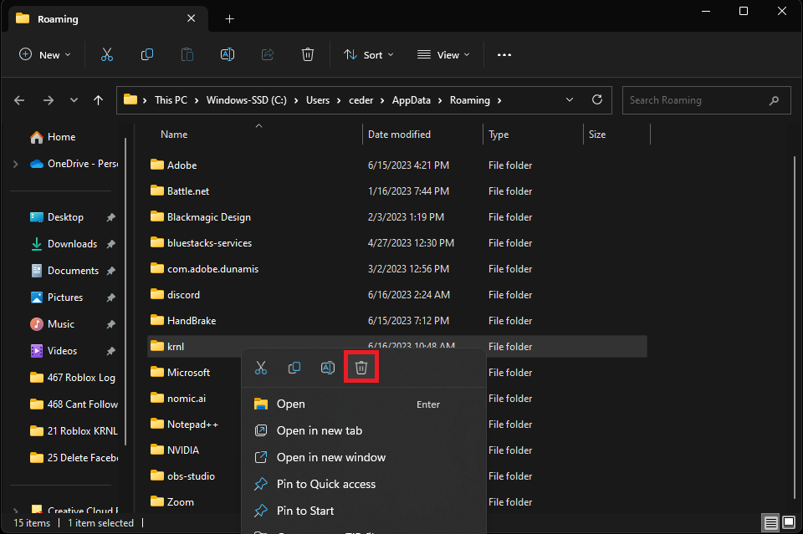
Task: Select the Paste icon on the toolbar
Action: coord(187,54)
